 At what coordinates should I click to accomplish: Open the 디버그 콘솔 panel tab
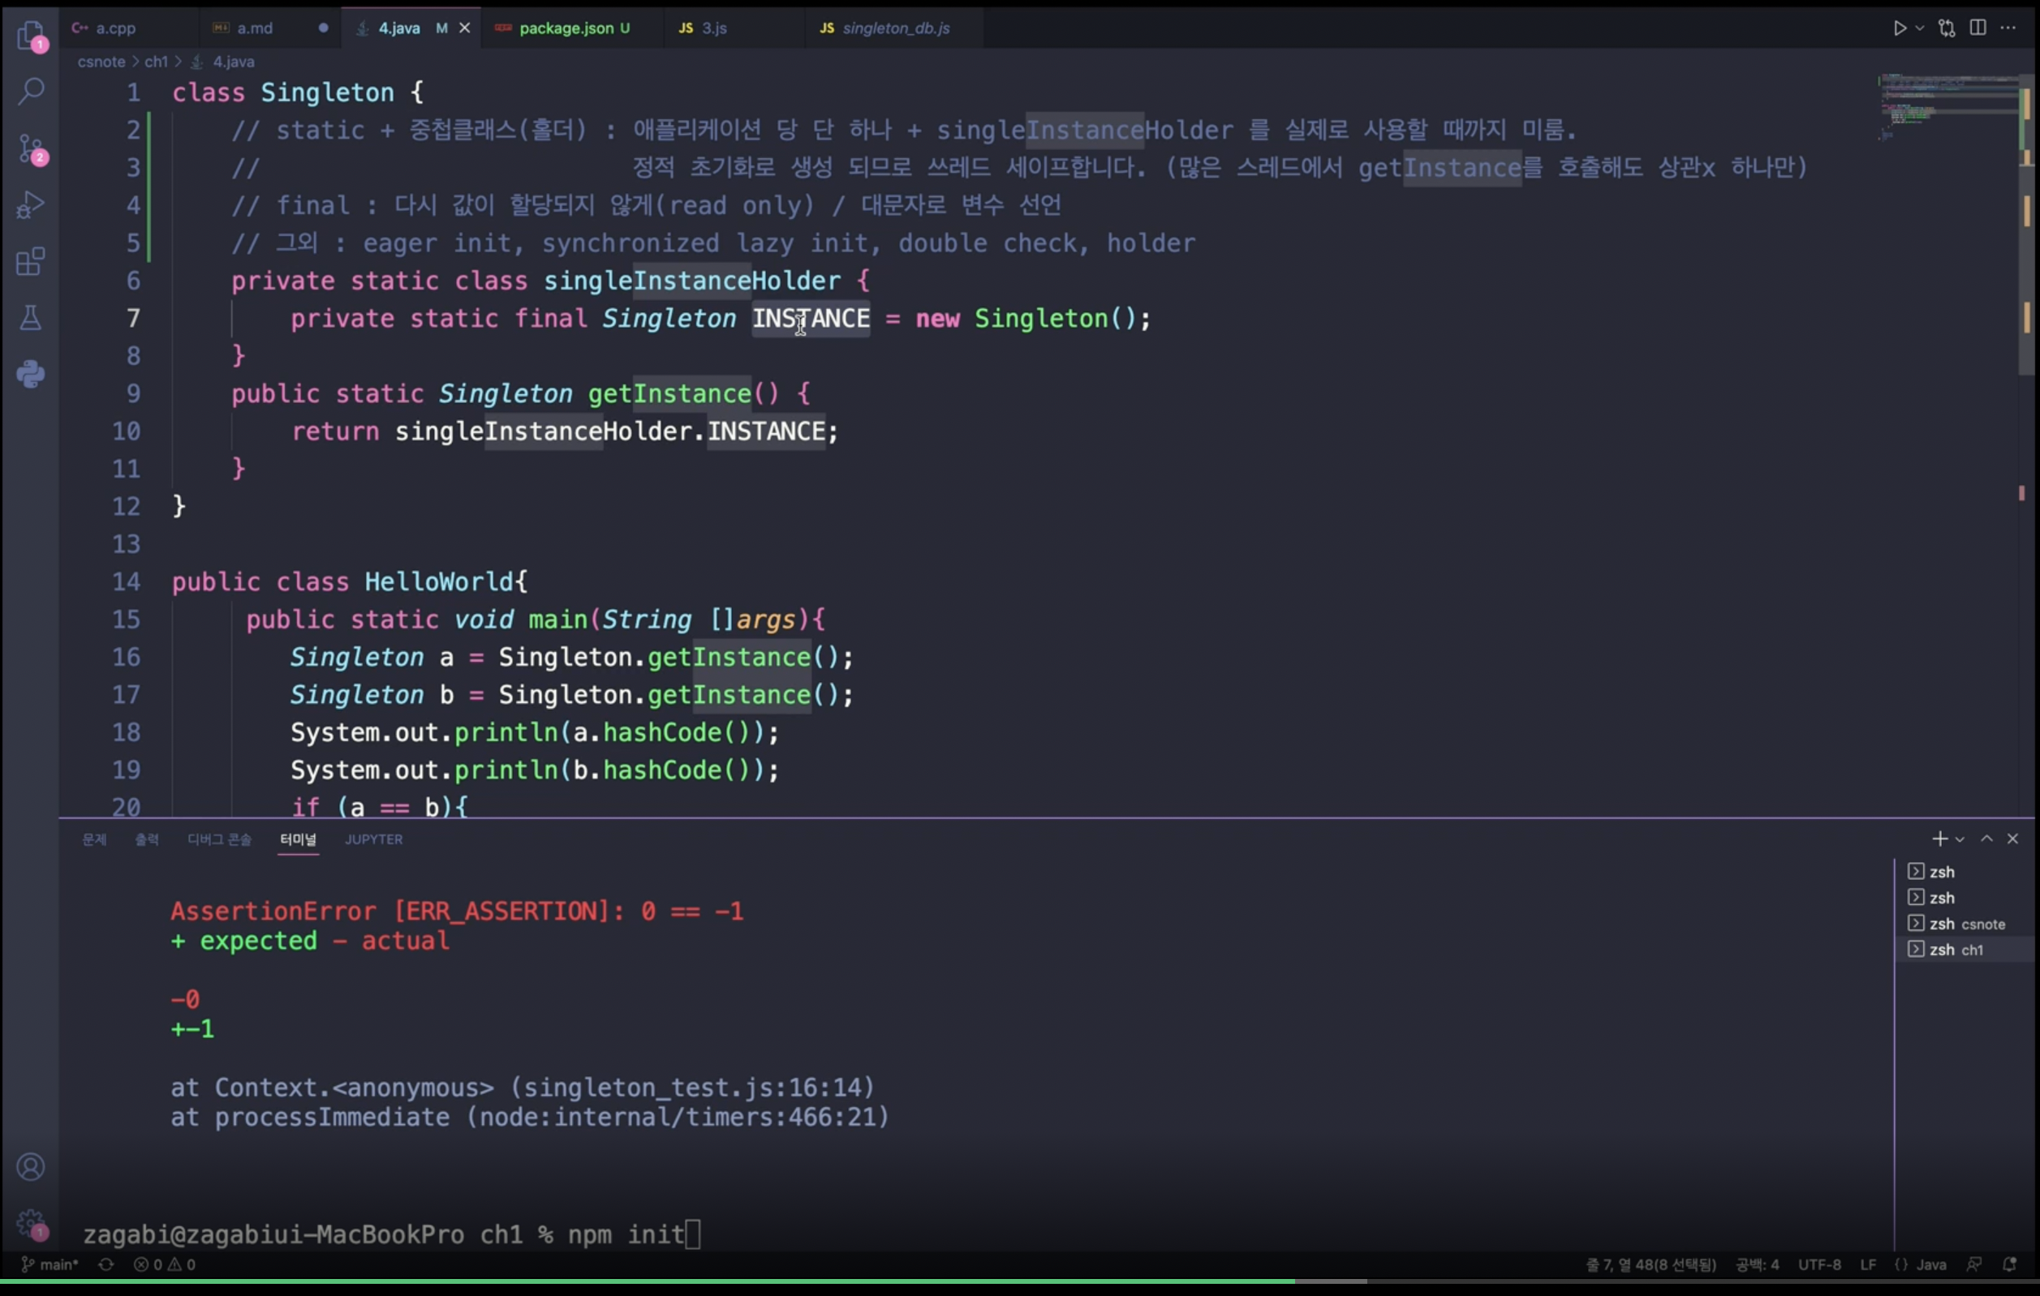click(x=219, y=839)
